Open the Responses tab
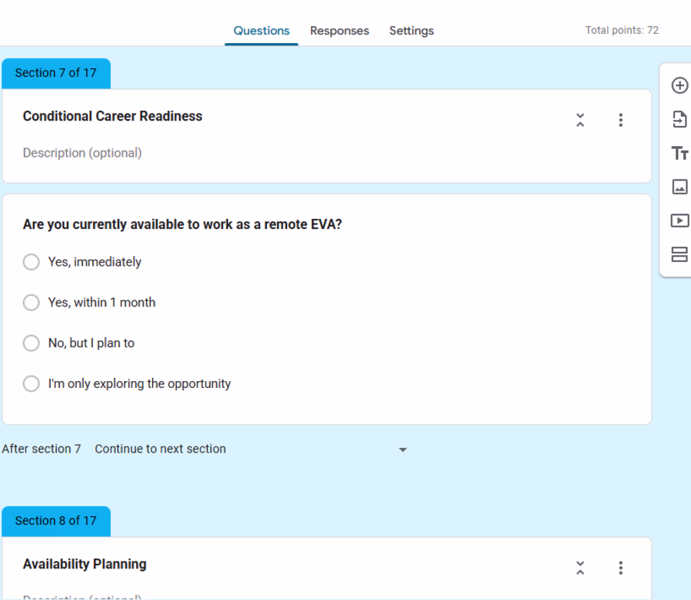The height and width of the screenshot is (600, 691). point(339,31)
